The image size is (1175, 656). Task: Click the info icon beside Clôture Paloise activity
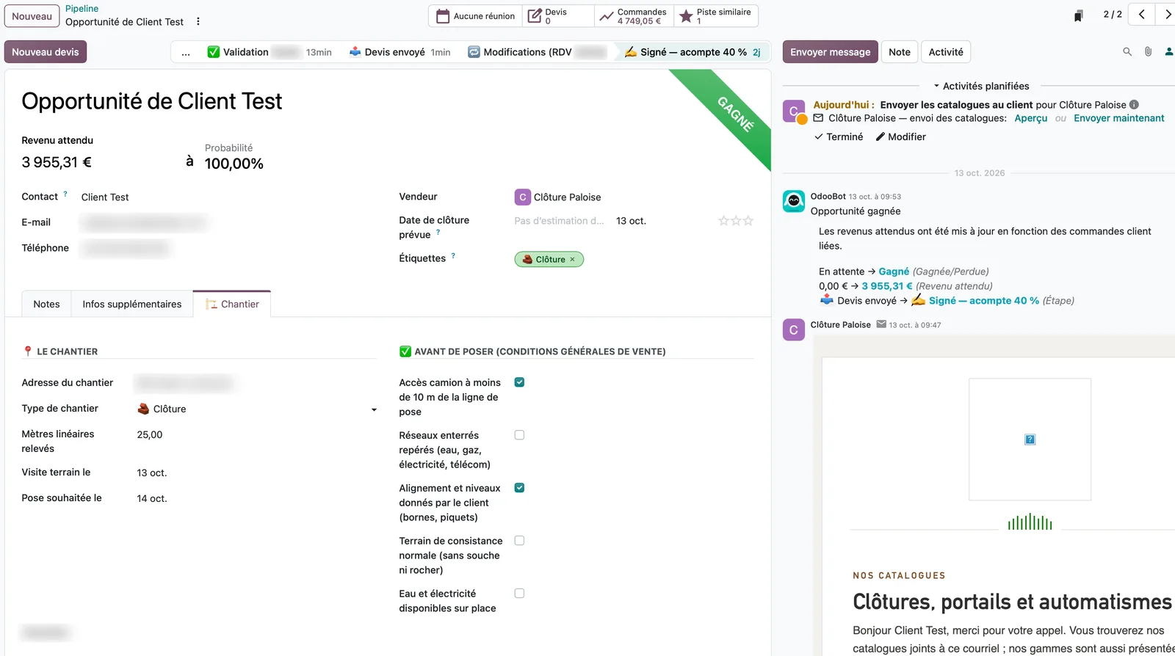pos(1134,105)
